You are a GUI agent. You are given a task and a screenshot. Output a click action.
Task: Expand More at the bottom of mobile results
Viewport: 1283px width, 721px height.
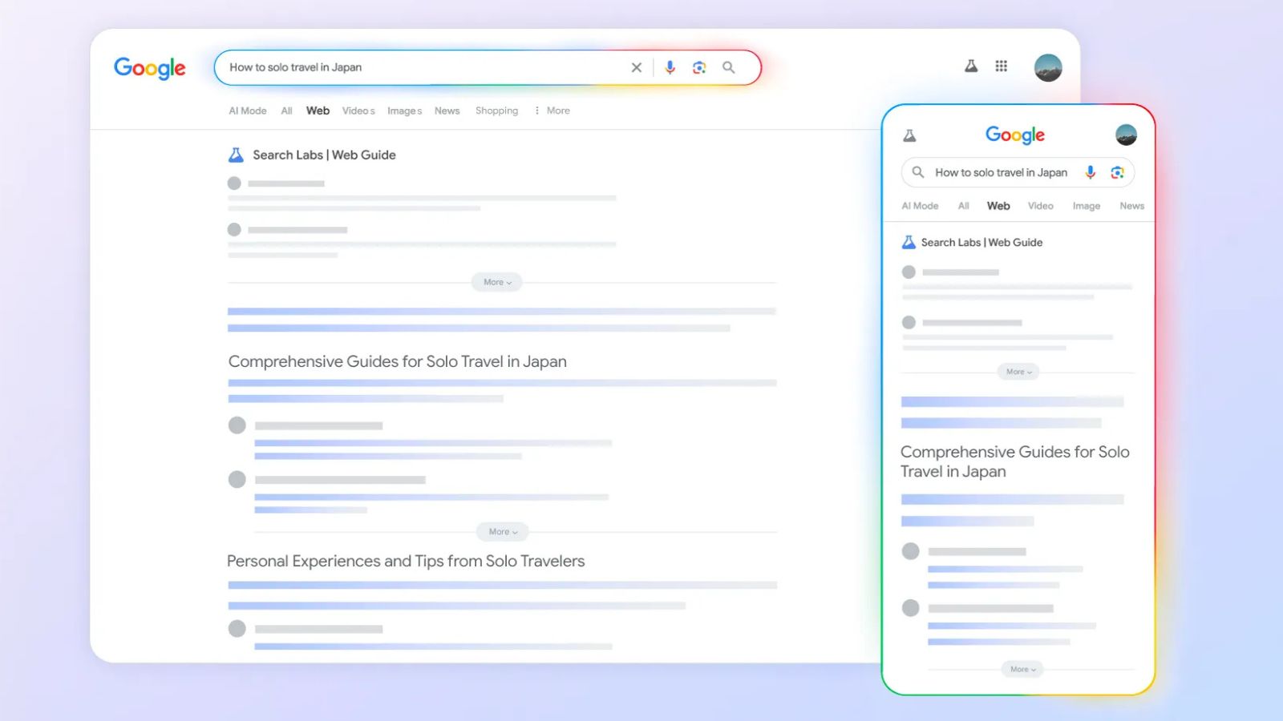point(1022,669)
